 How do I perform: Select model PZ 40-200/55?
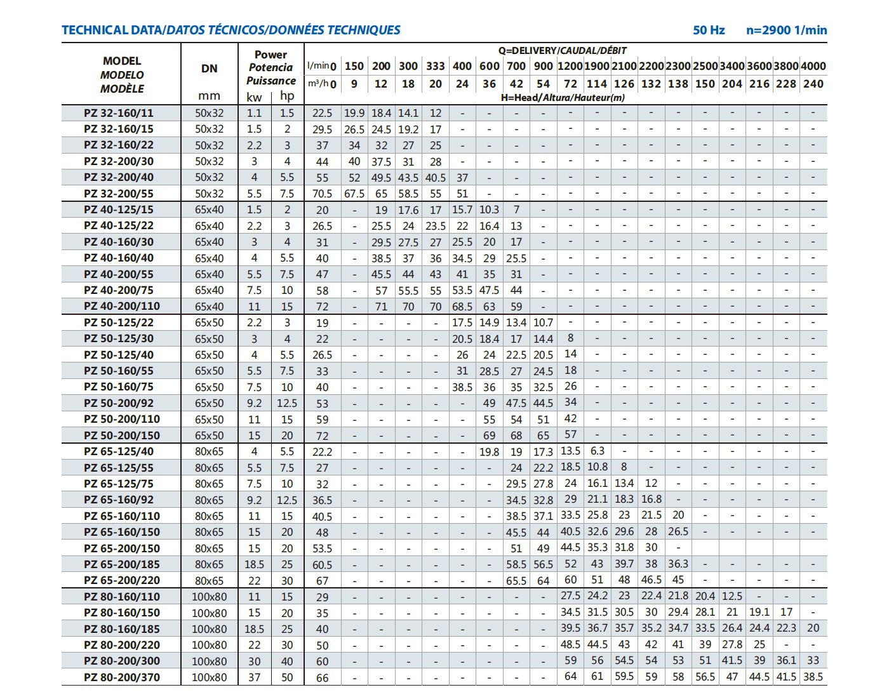click(119, 274)
